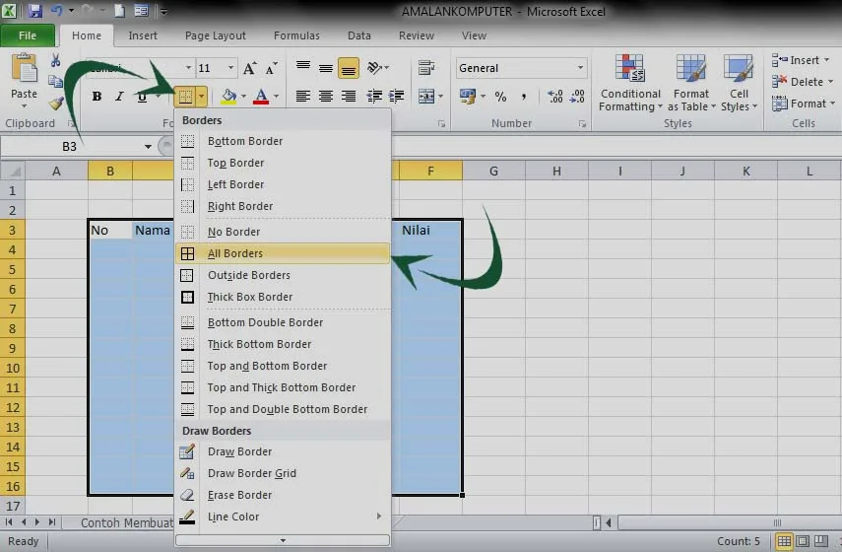Toggle Center text alignment
Screen dimensions: 842x552
(325, 97)
